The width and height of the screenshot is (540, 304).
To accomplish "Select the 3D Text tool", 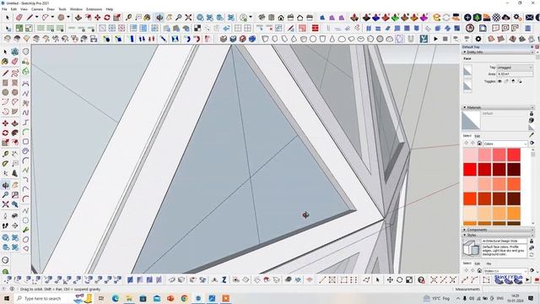I will (15, 173).
